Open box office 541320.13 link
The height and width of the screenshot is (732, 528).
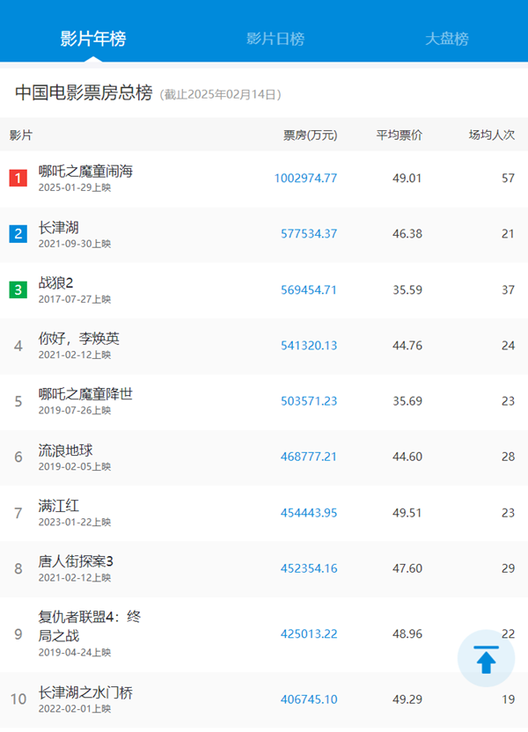(309, 345)
